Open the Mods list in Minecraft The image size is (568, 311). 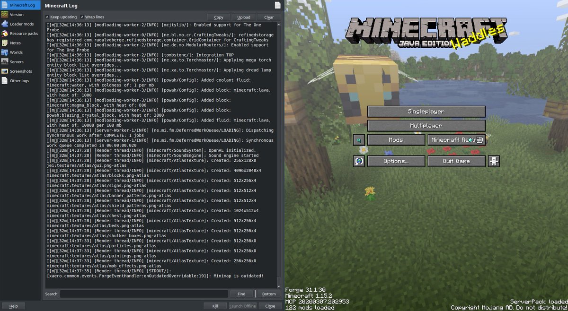(x=396, y=140)
